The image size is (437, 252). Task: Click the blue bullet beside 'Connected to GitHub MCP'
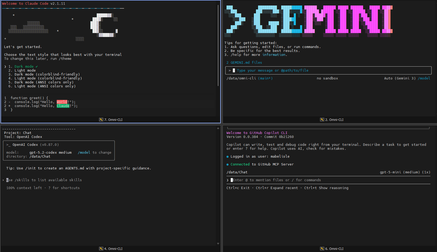coord(228,165)
